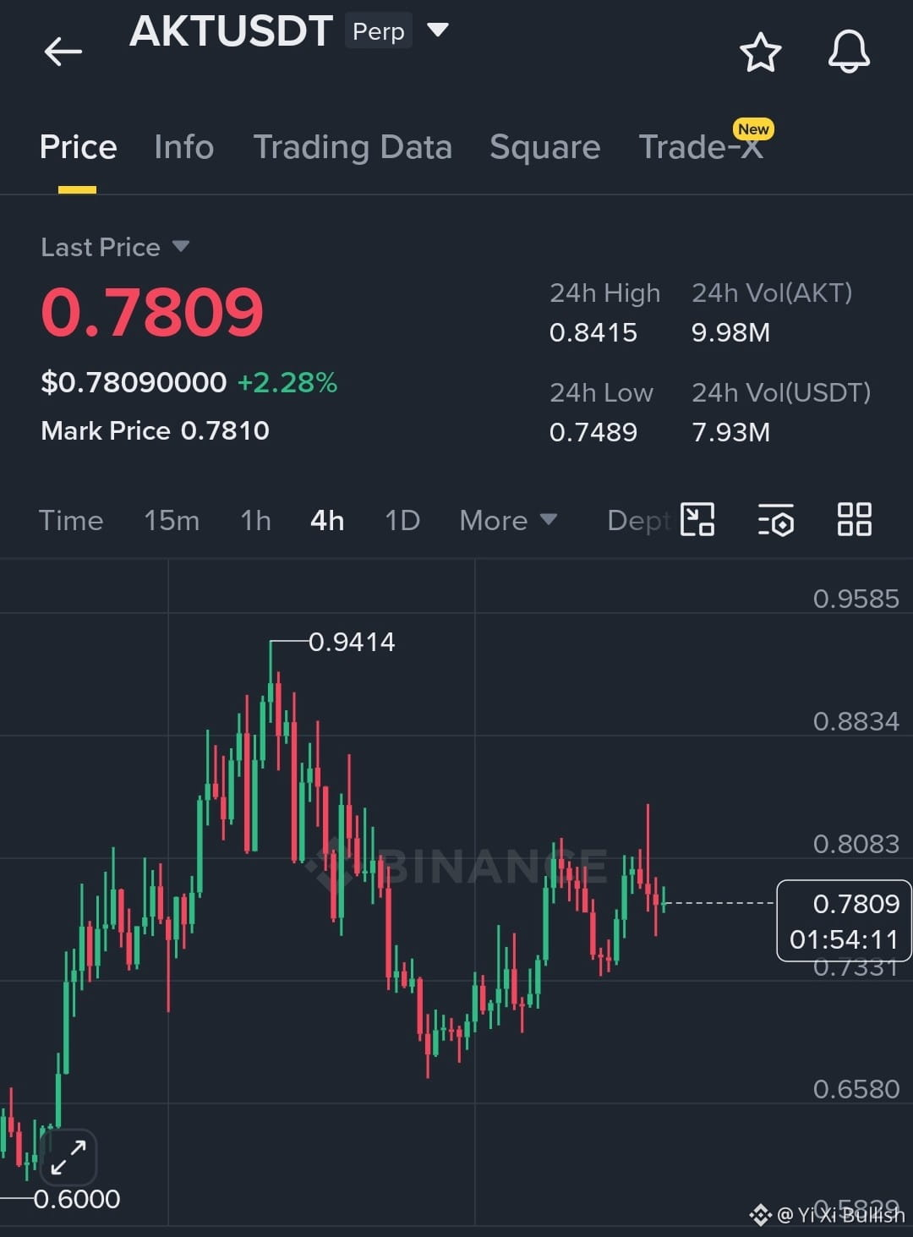Tap the 0.8834 price axis label
Viewport: 913px width, 1237px height.
(856, 721)
